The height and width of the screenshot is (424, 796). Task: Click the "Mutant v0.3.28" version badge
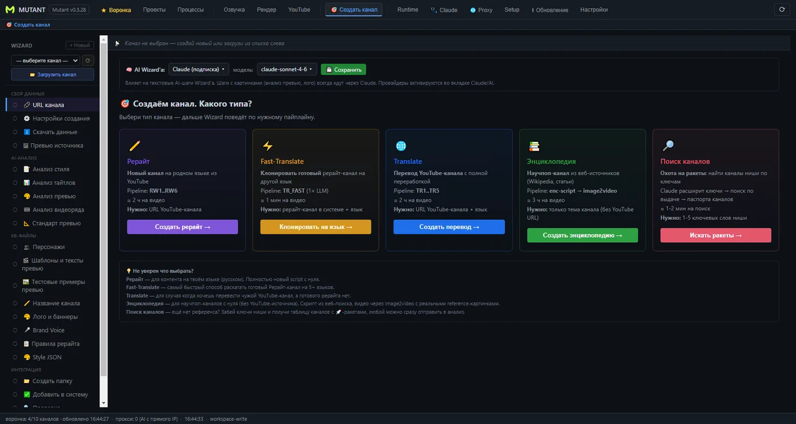coord(69,10)
